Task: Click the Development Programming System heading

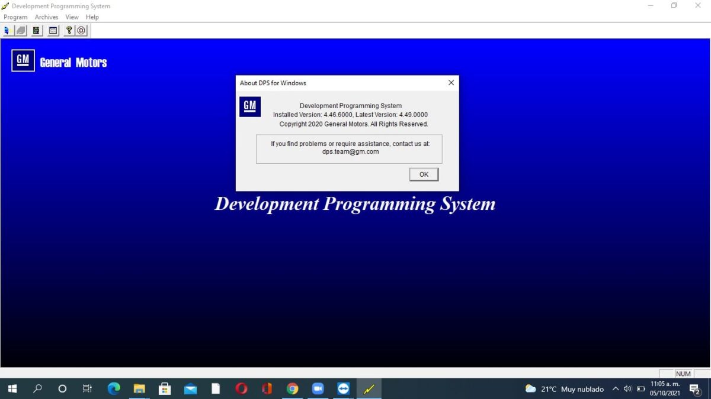Action: (355, 204)
